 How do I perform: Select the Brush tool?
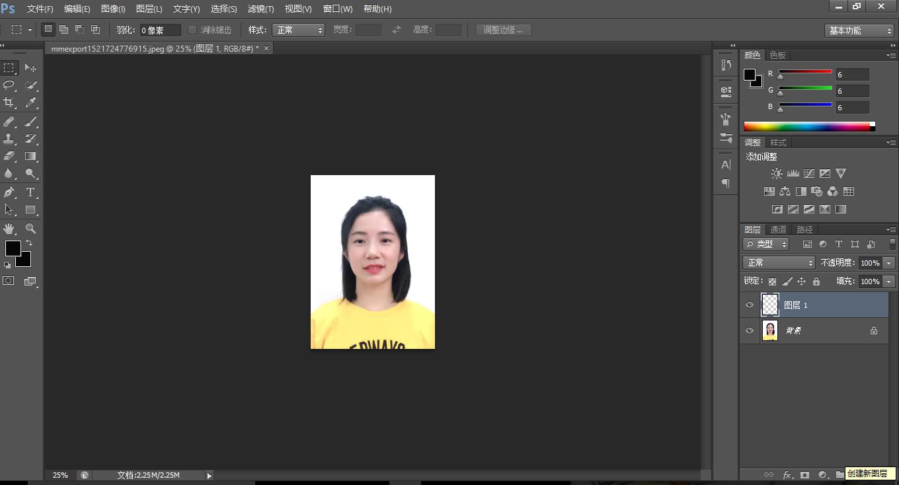30,120
